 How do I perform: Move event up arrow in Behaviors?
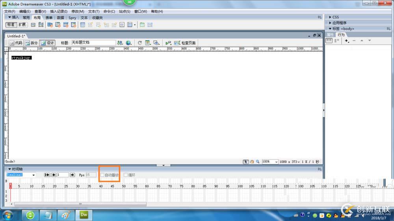click(362, 41)
